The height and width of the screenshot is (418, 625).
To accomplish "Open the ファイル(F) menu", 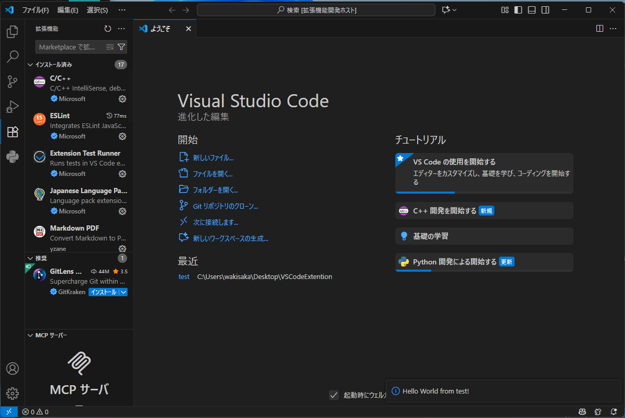I will 35,10.
